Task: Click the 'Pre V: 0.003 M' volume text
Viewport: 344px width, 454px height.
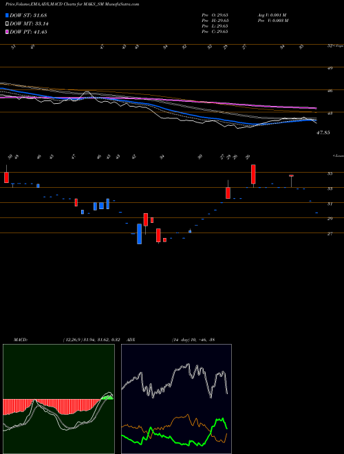Action: (272, 21)
